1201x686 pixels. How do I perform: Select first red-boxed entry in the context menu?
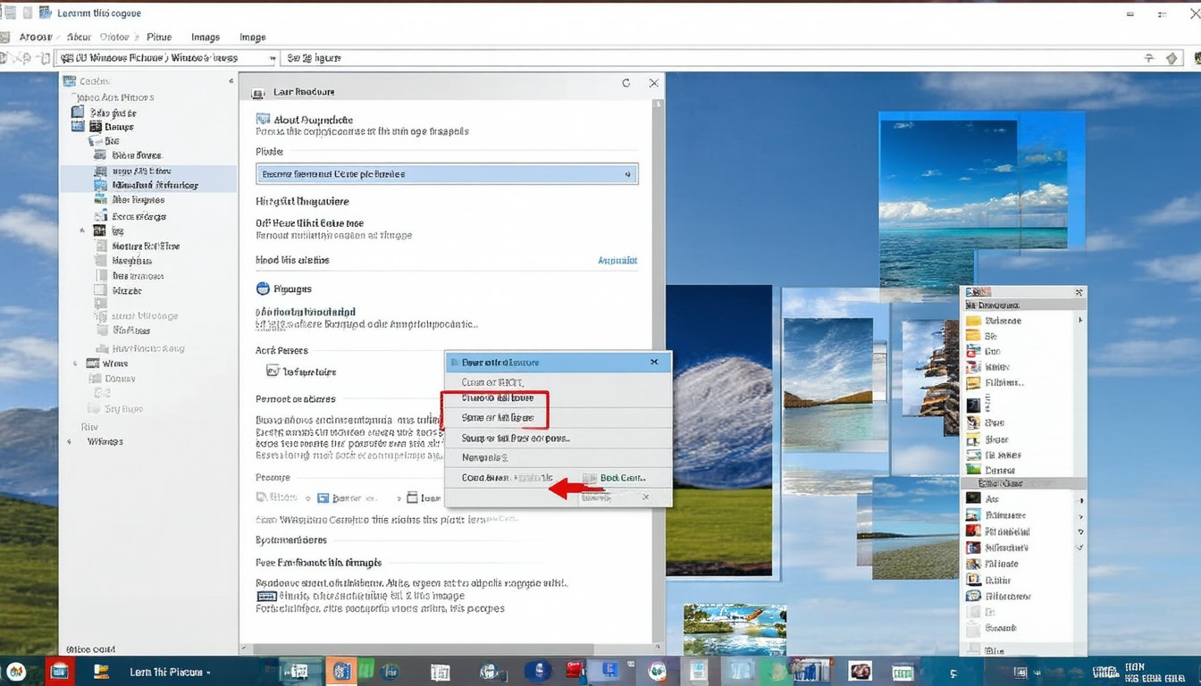497,398
